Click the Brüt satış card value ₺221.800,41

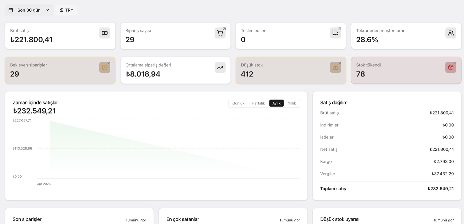31,40
